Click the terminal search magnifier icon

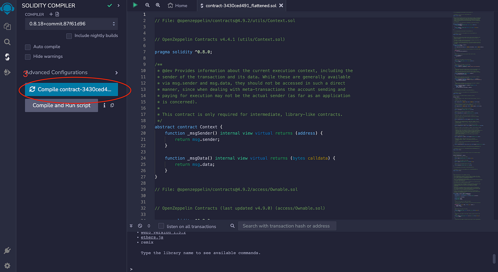pyautogui.click(x=233, y=226)
